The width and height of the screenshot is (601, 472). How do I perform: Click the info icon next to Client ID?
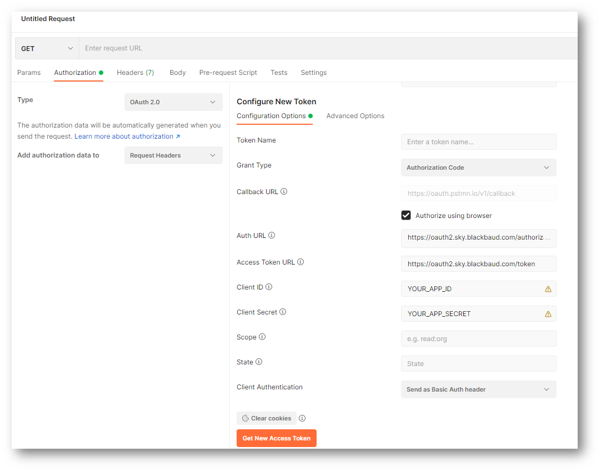tap(269, 287)
